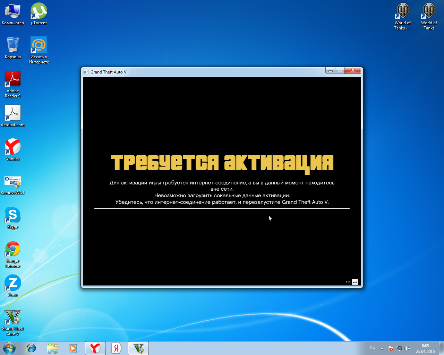Open the network connection tray icon

(x=399, y=348)
